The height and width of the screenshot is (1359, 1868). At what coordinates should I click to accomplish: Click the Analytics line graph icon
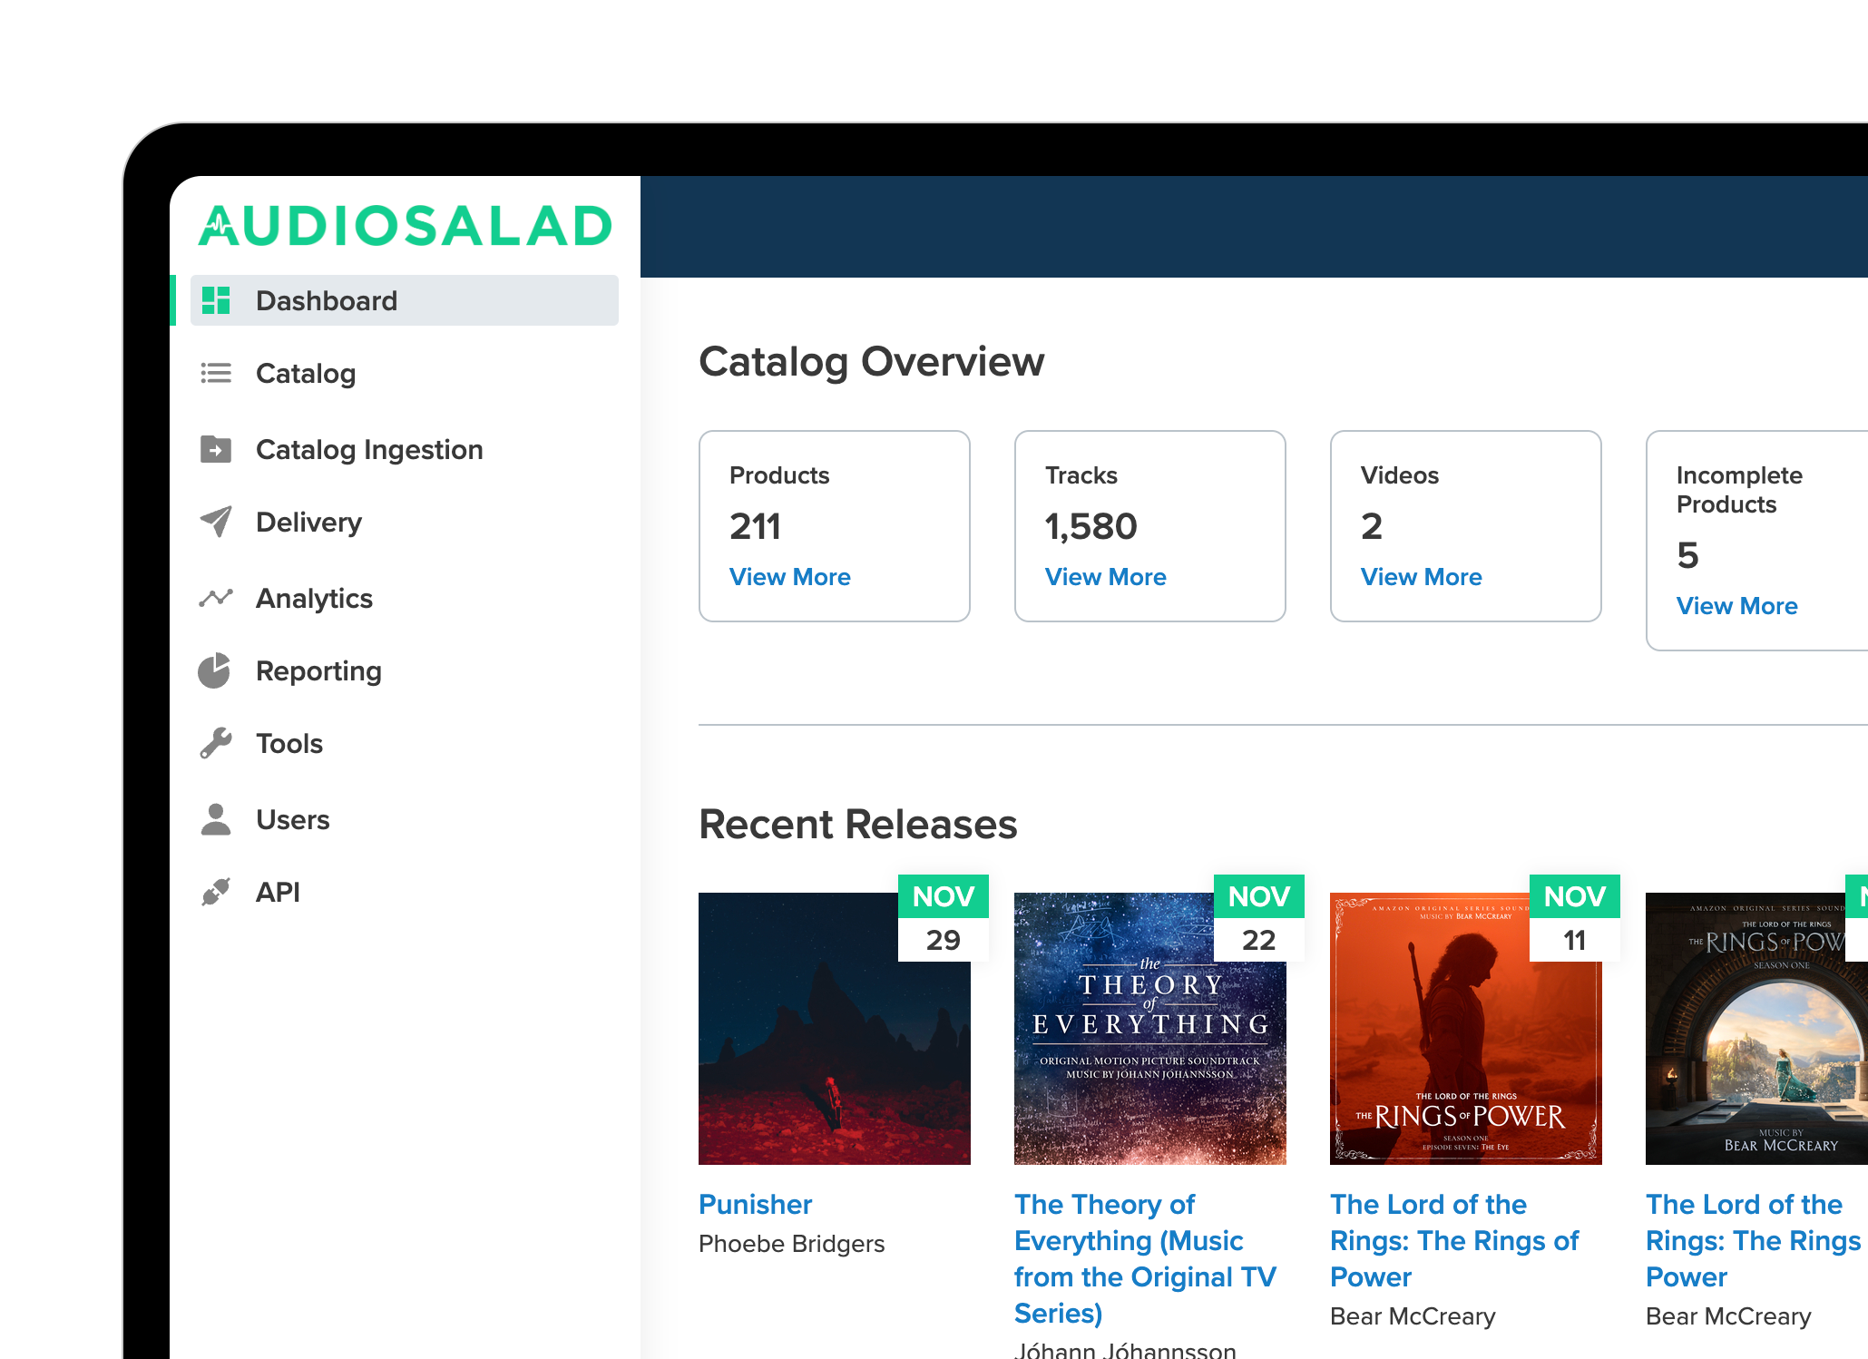point(216,598)
